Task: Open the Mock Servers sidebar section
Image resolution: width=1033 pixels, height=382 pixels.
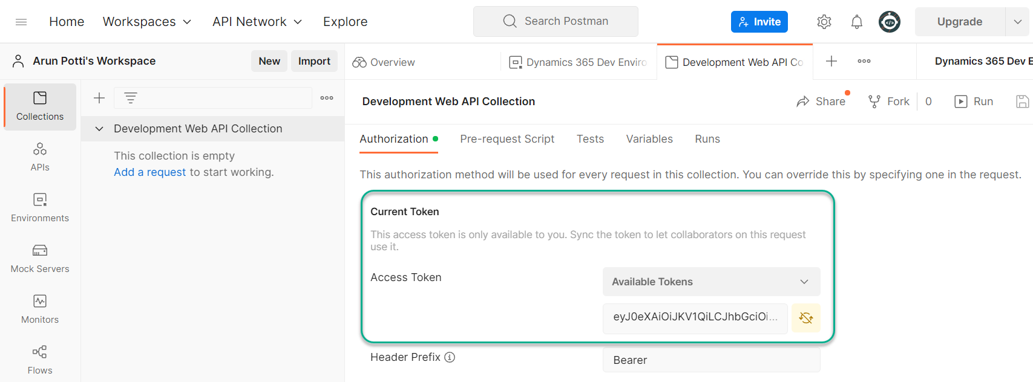Action: pos(40,259)
